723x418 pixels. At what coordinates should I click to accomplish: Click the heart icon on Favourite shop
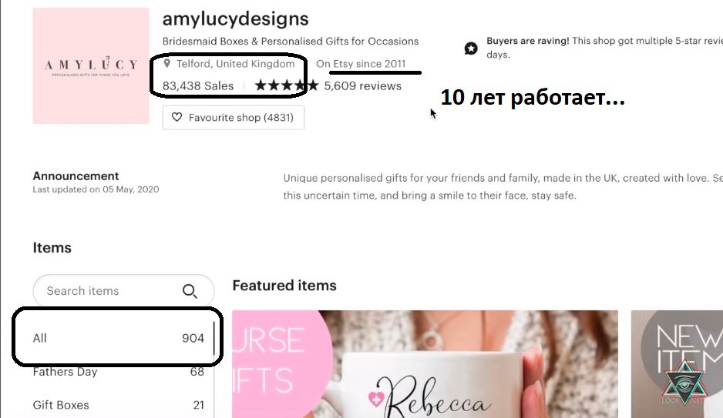(x=177, y=117)
